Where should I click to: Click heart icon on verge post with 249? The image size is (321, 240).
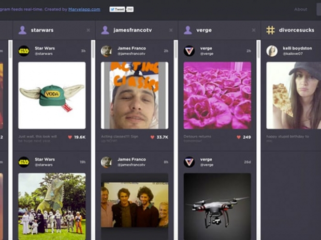(239, 137)
